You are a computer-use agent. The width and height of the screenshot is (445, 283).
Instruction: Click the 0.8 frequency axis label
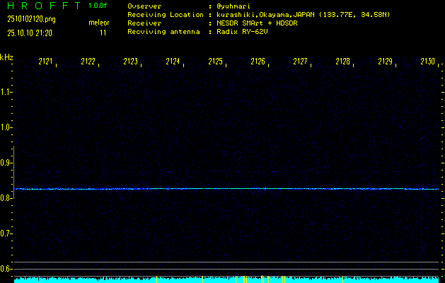6,198
